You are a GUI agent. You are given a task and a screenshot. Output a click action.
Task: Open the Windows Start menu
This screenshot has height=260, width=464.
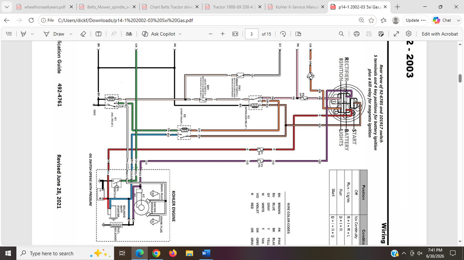pyautogui.click(x=8, y=253)
